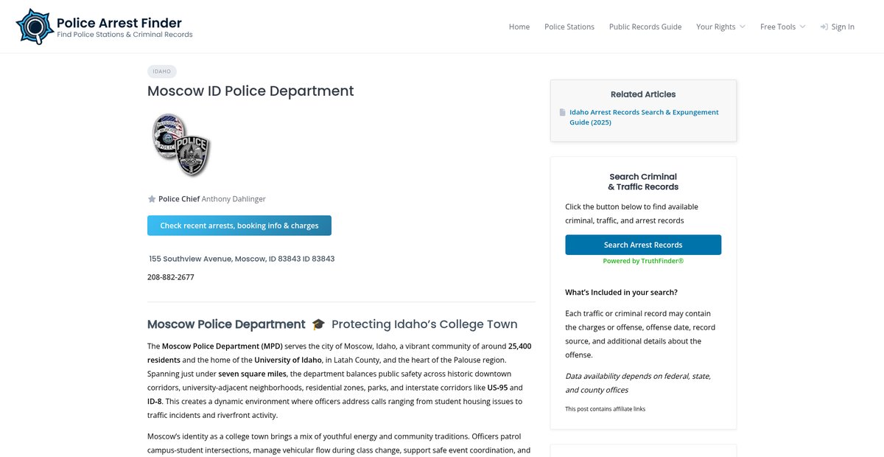Screen dimensions: 884x457
Task: Open Idaho Arrest Records Search & Expungement Guide link
Action: [x=644, y=117]
